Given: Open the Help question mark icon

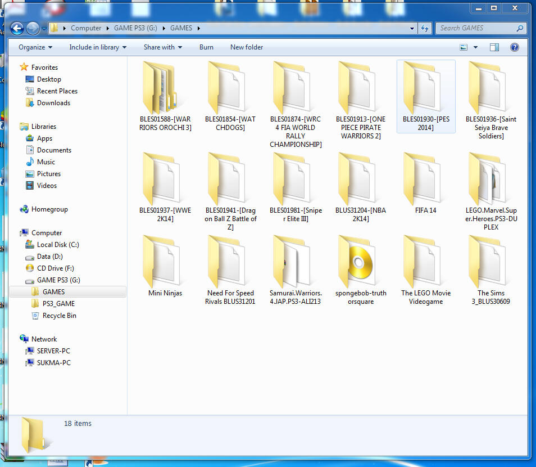Looking at the screenshot, I should click(x=514, y=47).
